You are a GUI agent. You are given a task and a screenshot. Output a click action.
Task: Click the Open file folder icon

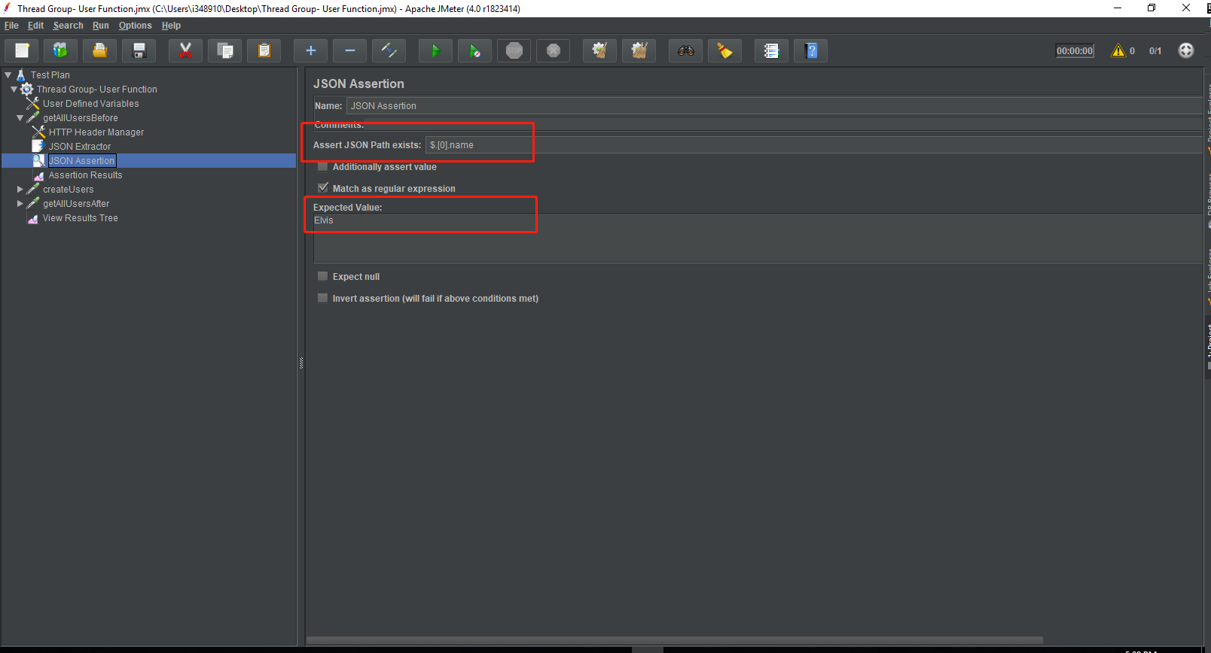coord(99,50)
